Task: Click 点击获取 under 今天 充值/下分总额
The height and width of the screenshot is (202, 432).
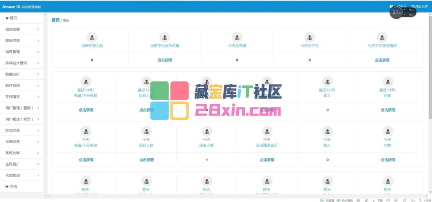Action: (86, 160)
